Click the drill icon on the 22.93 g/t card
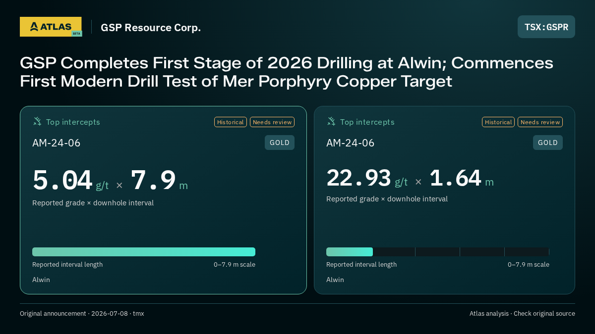 (x=331, y=122)
